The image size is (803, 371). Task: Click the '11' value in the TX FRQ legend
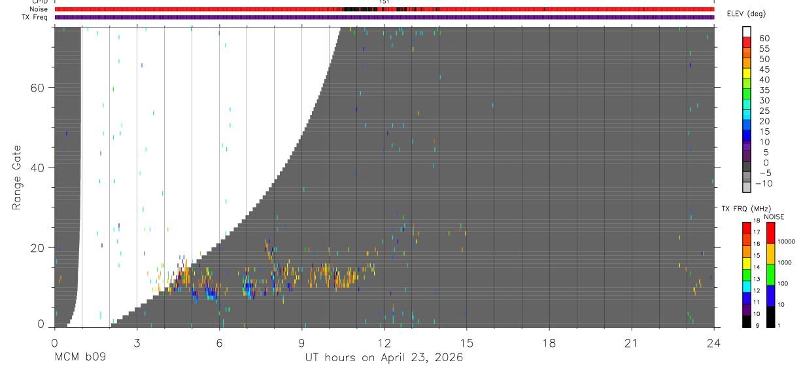click(x=756, y=302)
